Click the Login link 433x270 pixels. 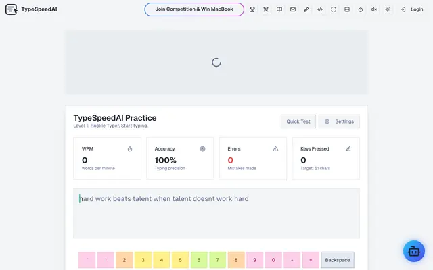tap(412, 9)
